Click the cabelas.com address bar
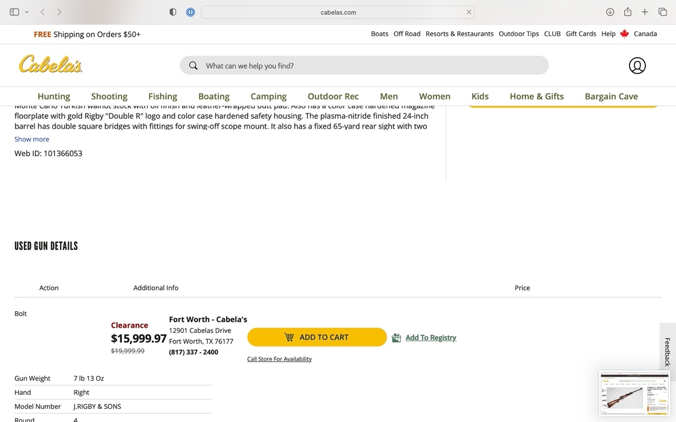Screen dimensions: 676x422 click(338, 12)
